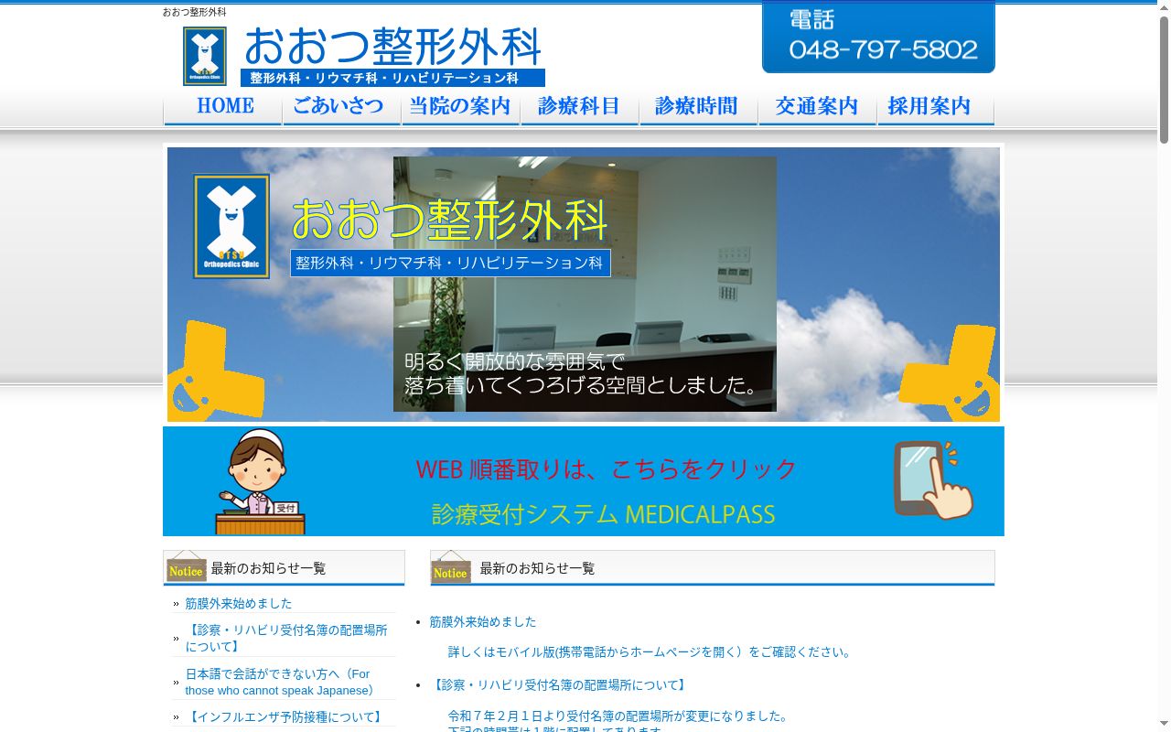Click the text 詳しくはモバイル版 notice description

[x=650, y=652]
